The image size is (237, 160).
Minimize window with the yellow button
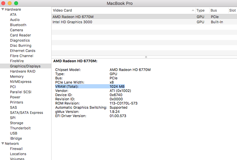click(10, 3)
